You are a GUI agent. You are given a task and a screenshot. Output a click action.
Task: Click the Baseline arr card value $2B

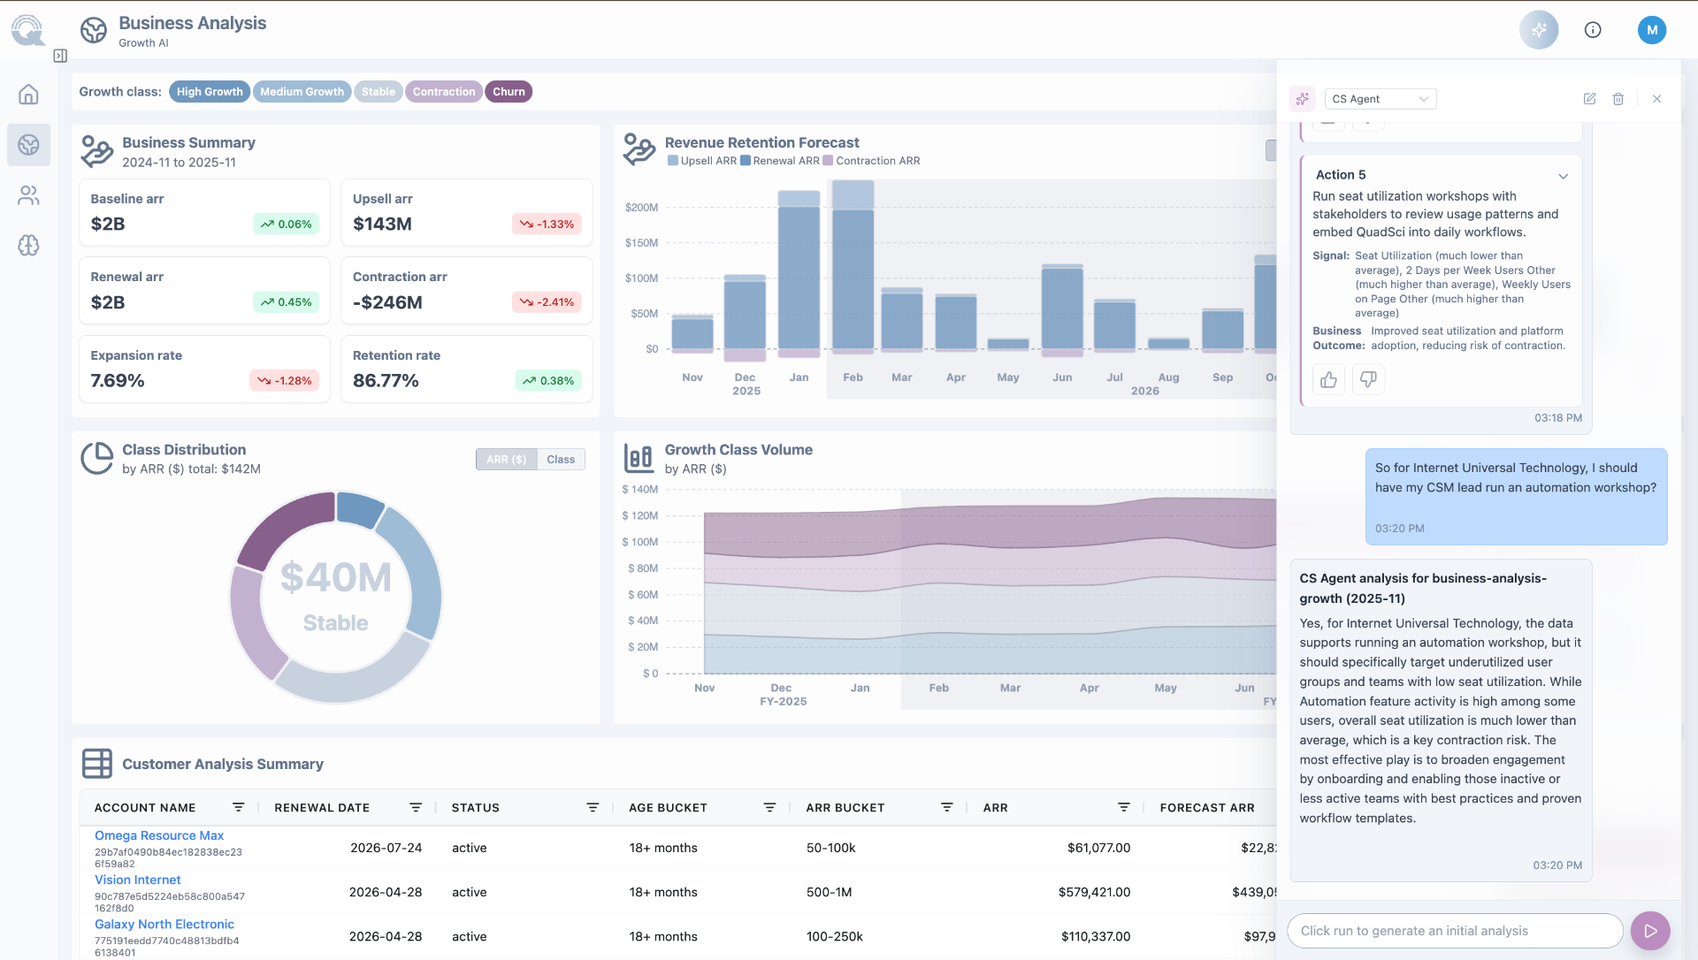coord(108,225)
